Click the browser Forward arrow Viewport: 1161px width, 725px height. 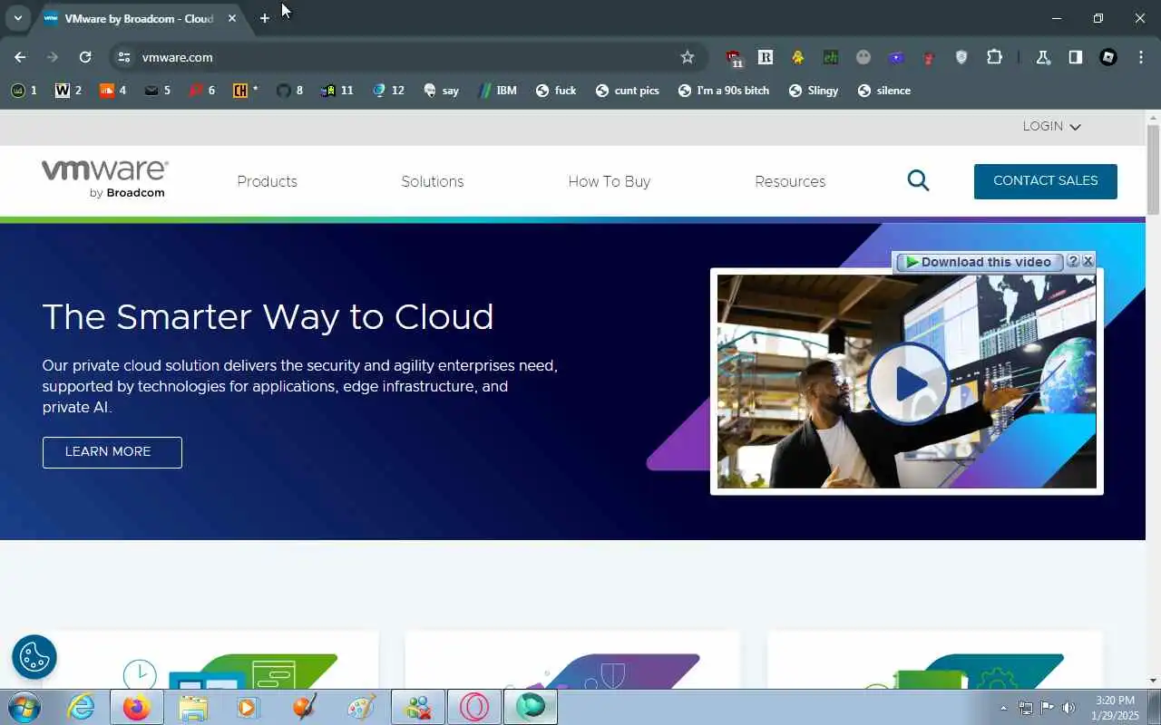point(53,57)
